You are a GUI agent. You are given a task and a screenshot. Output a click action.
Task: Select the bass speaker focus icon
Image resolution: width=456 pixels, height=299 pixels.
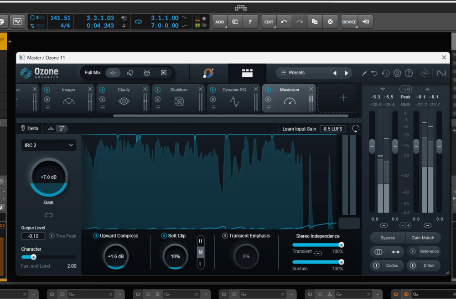[164, 72]
